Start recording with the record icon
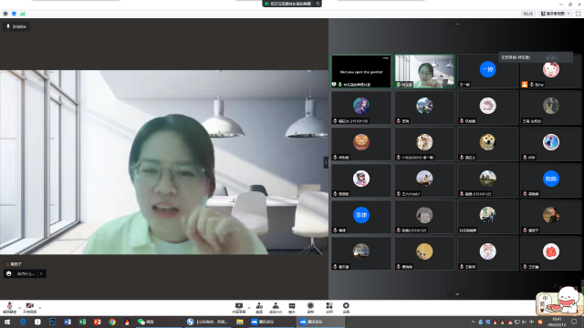Screen dimensions: 584x328 pyautogui.click(x=310, y=308)
